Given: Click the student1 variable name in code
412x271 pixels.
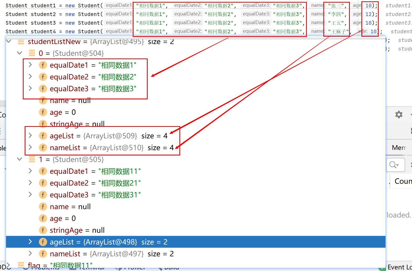Looking at the screenshot, I should pos(43,6).
